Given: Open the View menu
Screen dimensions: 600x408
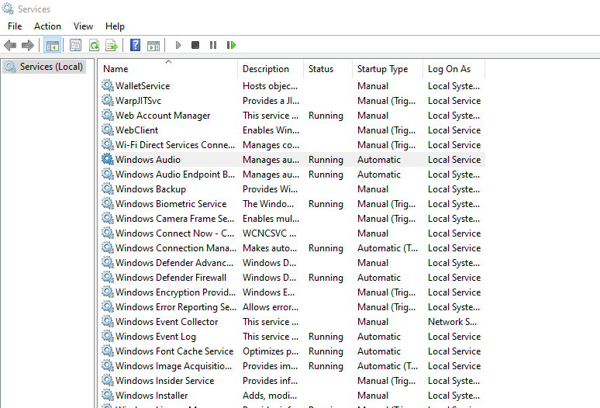Looking at the screenshot, I should (83, 26).
